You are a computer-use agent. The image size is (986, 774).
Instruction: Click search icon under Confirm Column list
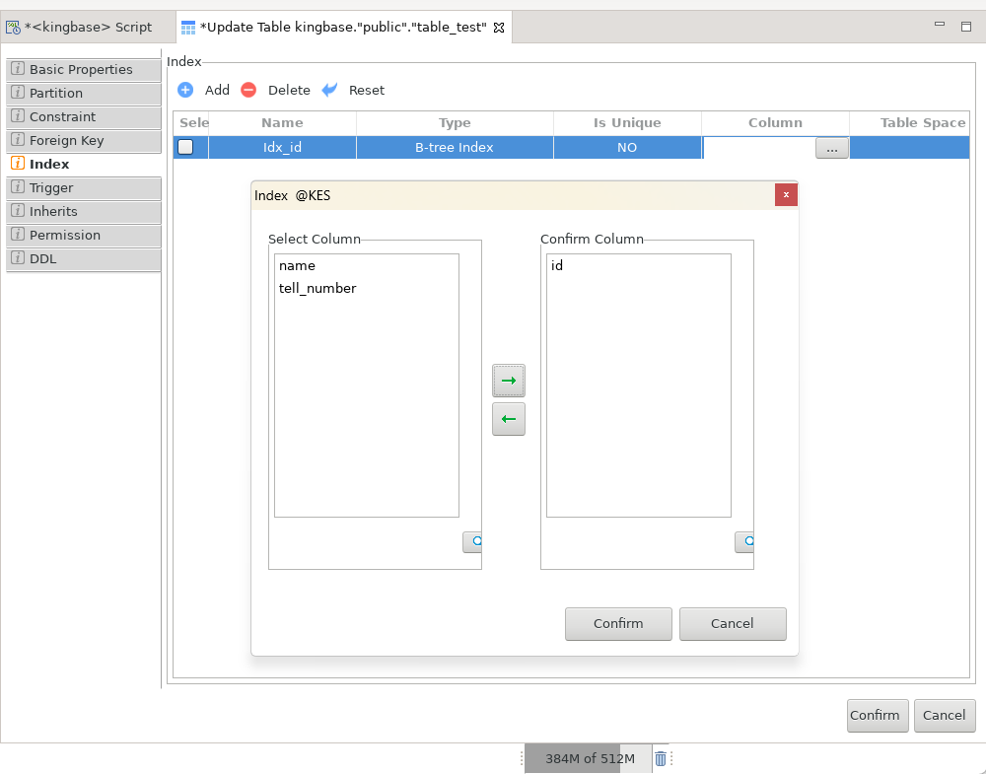[x=745, y=541]
